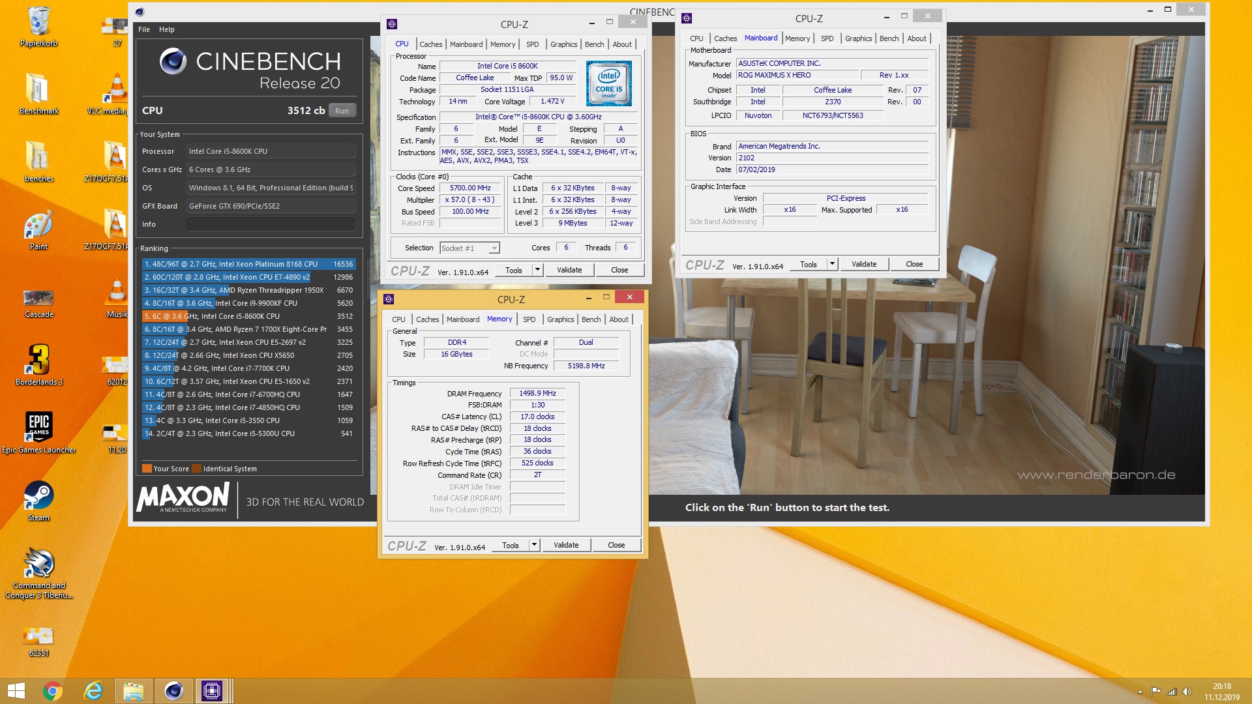Switch to Cinebench in the taskbar

point(173,691)
